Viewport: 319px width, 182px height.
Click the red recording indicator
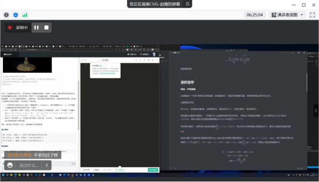(x=10, y=28)
